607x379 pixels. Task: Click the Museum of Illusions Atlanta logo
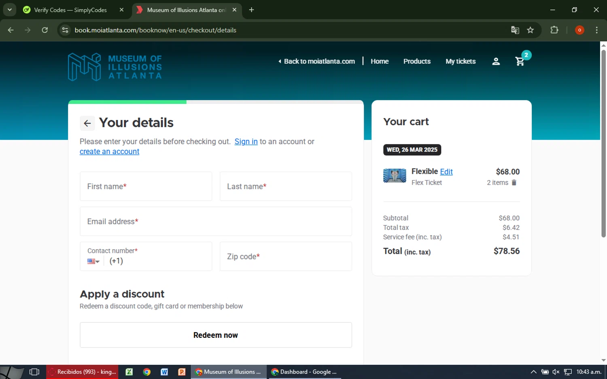pyautogui.click(x=115, y=67)
